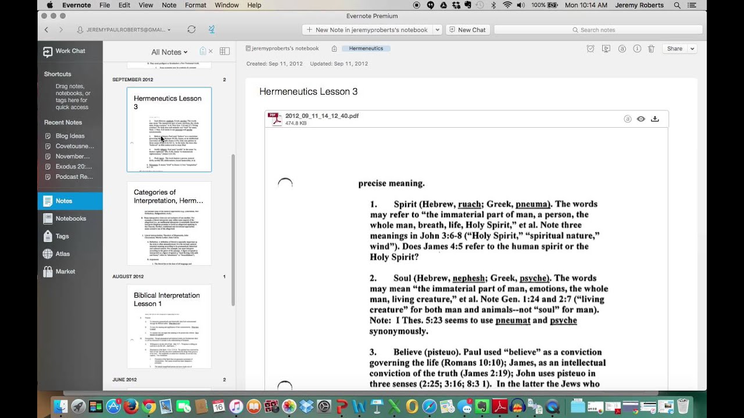
Task: Open All Notes dropdown
Action: [169, 52]
